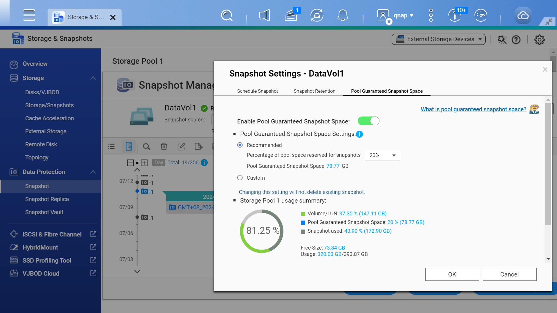Switch to Schedule Snapshot tab
The image size is (557, 313).
pos(257,91)
